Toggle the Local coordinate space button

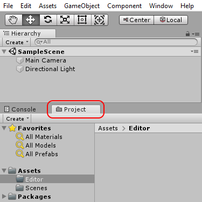tap(171, 20)
